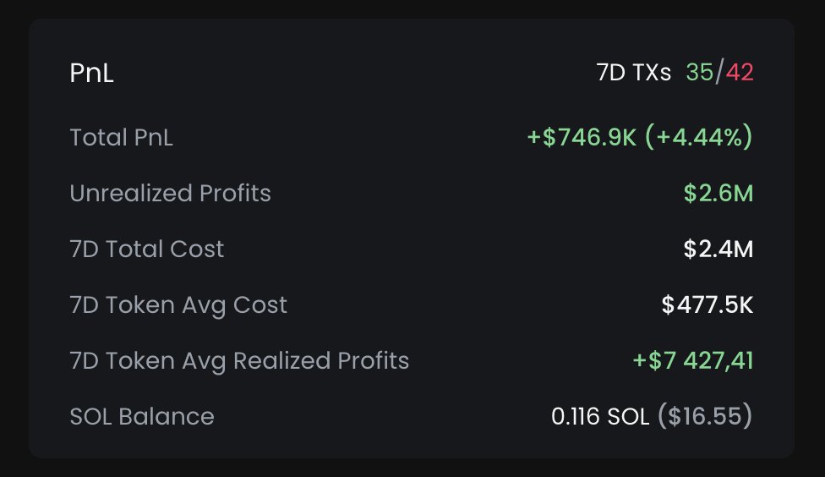
Task: Select the red 42 sell transactions count
Action: click(x=740, y=73)
